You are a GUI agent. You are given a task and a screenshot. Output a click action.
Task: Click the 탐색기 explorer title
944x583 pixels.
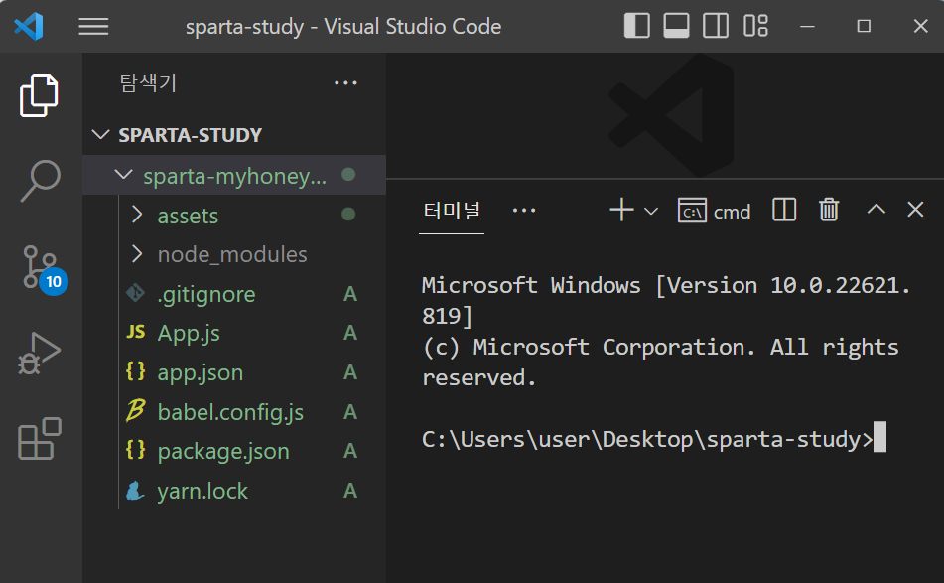pos(148,83)
